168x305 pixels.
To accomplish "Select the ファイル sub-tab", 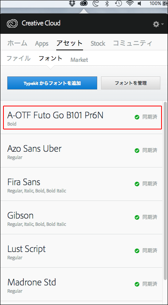I will pos(18,58).
